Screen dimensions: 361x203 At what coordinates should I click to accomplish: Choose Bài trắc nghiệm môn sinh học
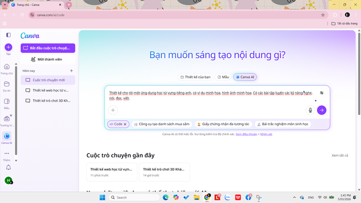(x=283, y=124)
